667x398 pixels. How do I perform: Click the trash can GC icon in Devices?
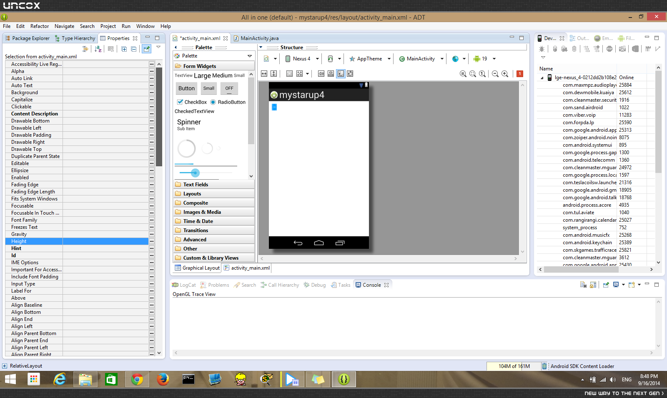[x=574, y=49]
